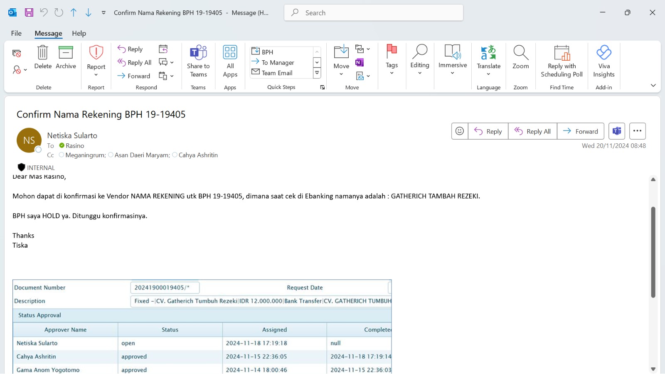Viewport: 665px width, 374px height.
Task: Expand the Report dropdown
Action: [x=96, y=75]
